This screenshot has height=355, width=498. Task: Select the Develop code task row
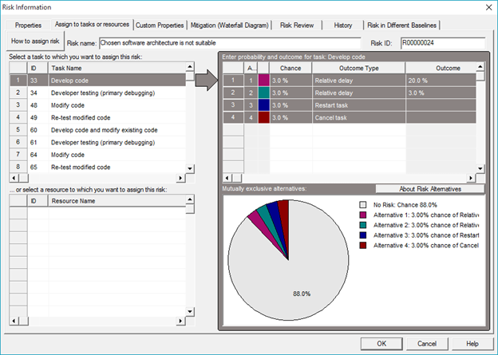click(98, 81)
